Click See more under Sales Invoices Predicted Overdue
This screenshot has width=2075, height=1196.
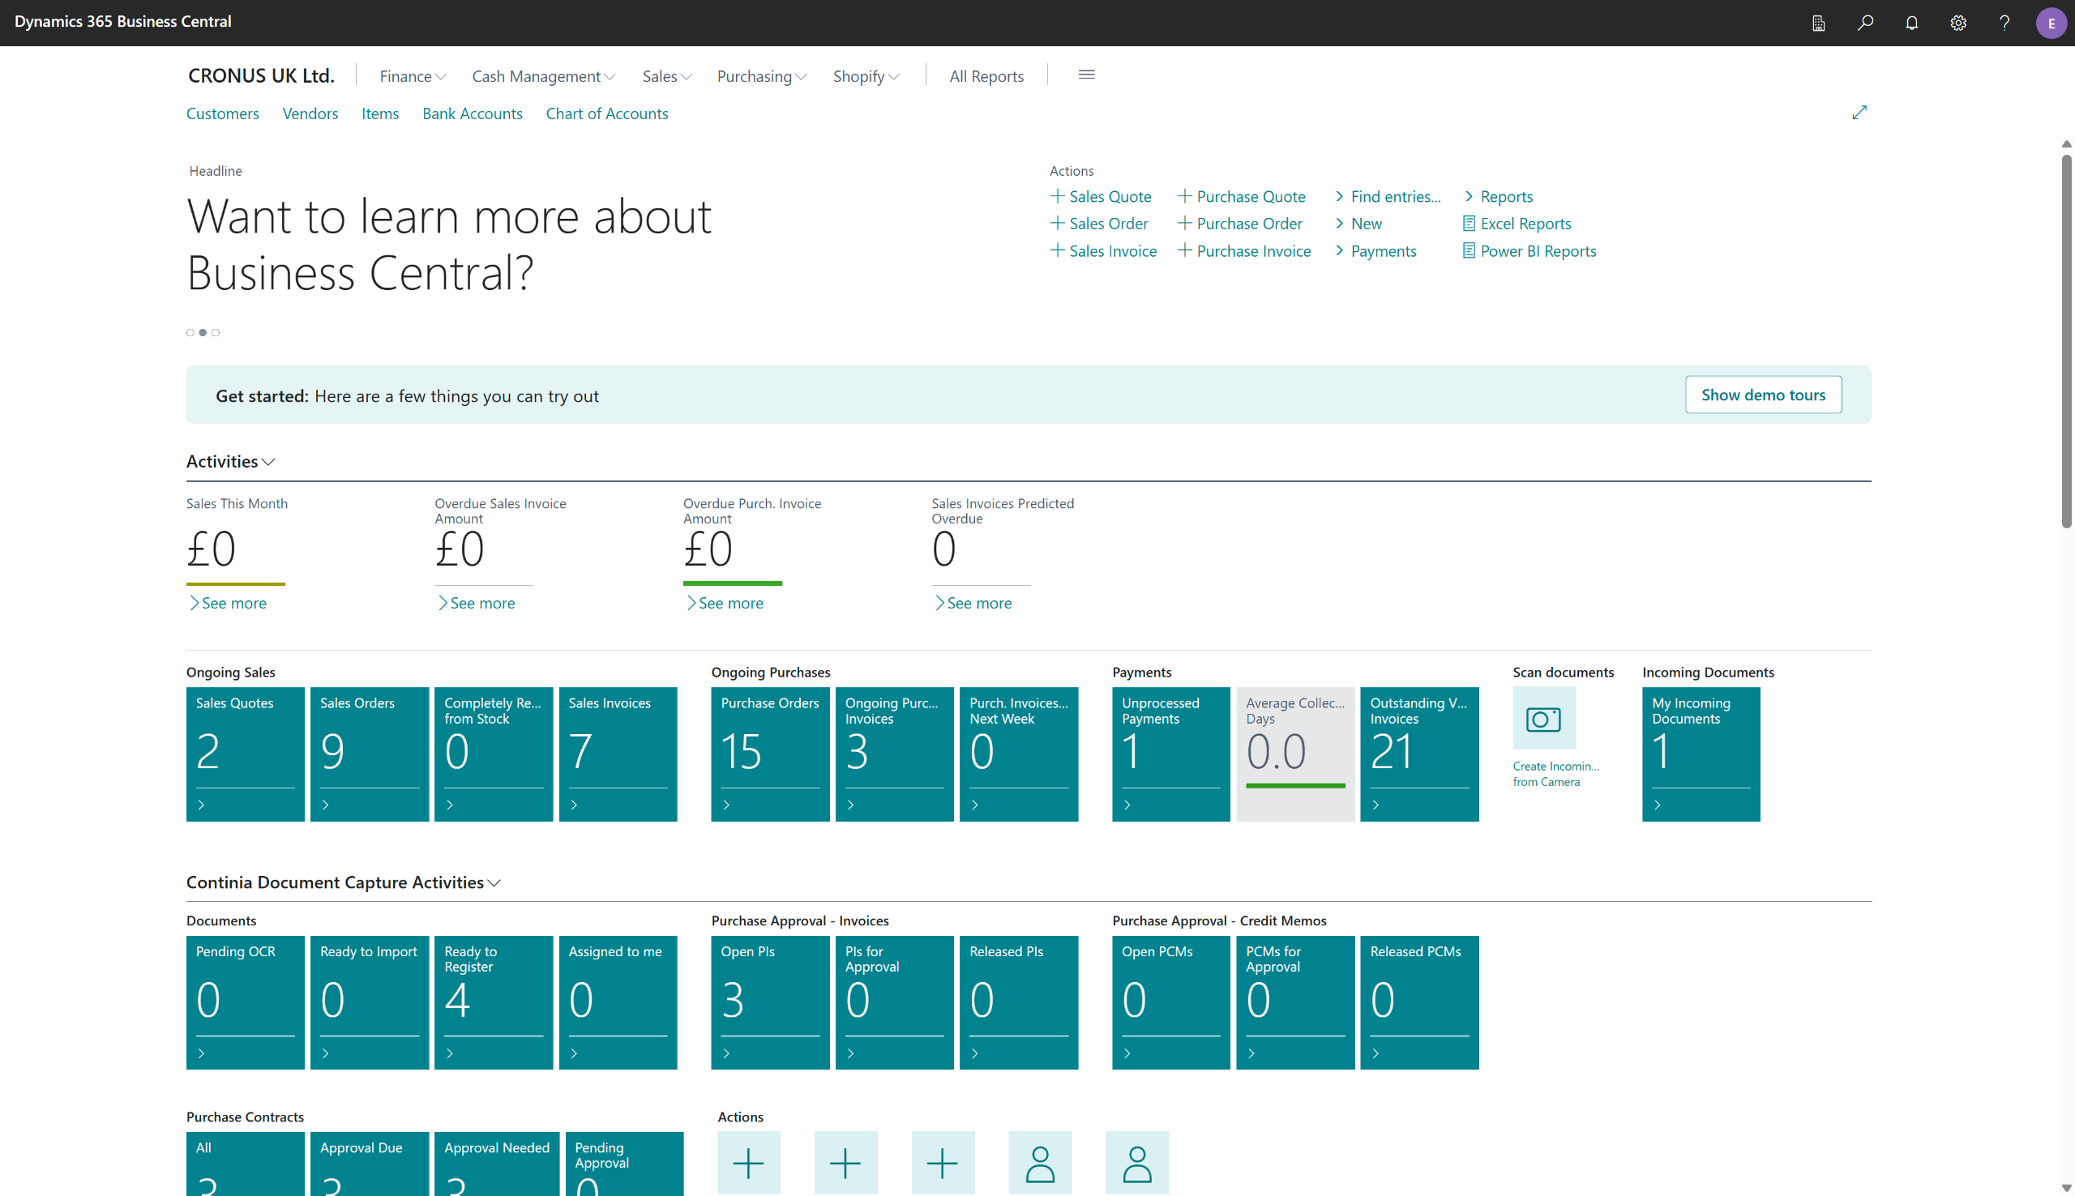tap(973, 603)
